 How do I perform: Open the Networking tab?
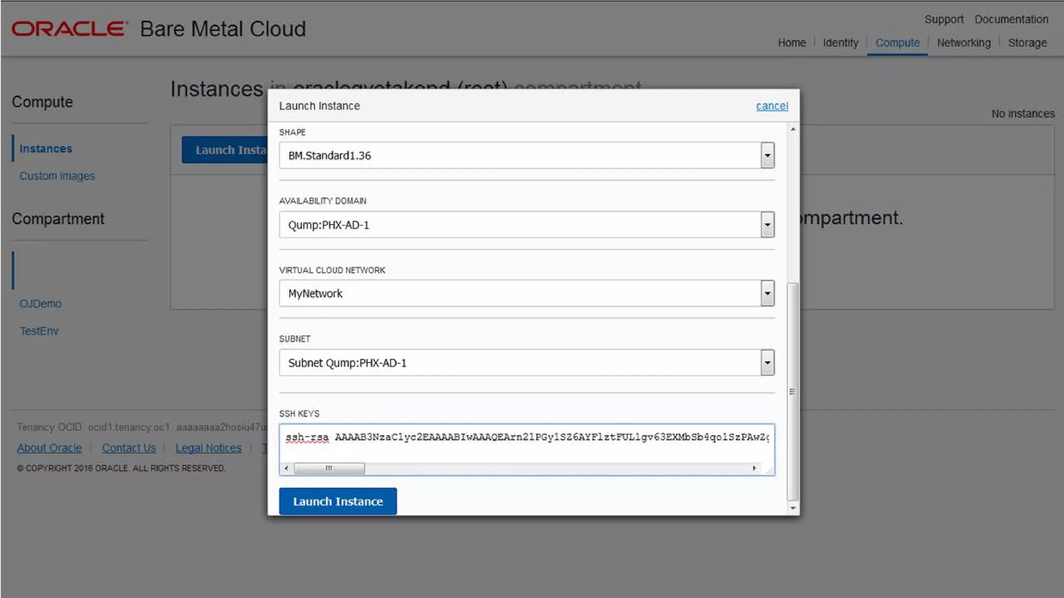tap(963, 43)
